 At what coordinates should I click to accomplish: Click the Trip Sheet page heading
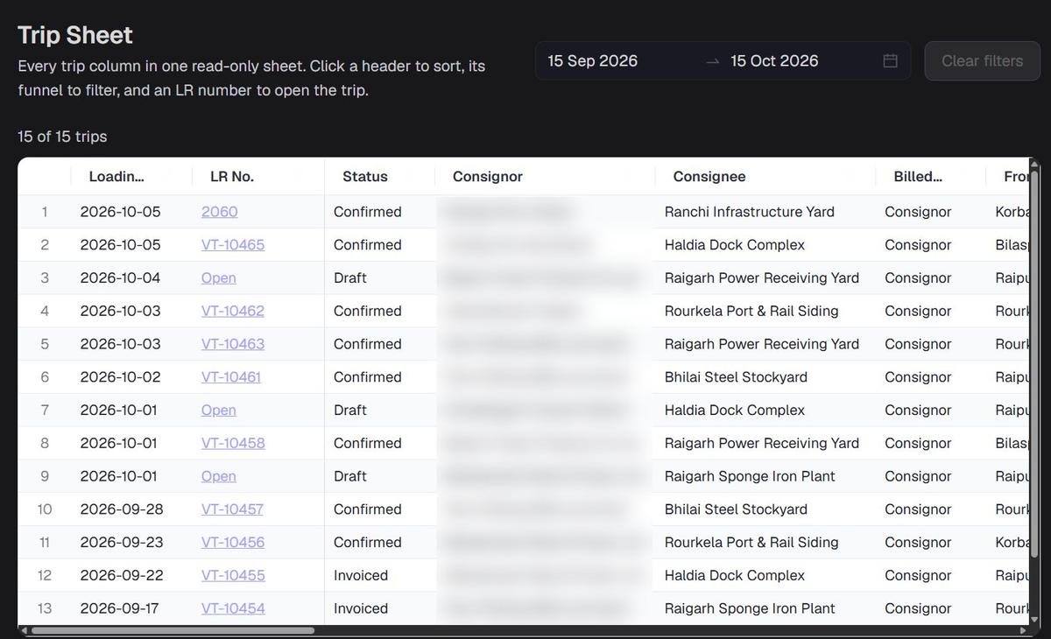point(75,35)
